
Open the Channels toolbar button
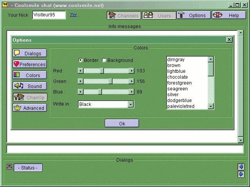pos(124,15)
